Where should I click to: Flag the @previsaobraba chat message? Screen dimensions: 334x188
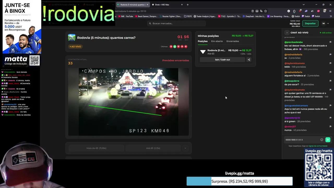(x=330, y=42)
